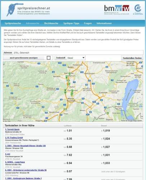The width and height of the screenshot is (146, 180).
Task: Open the E-Control logo
Action: point(138,10)
